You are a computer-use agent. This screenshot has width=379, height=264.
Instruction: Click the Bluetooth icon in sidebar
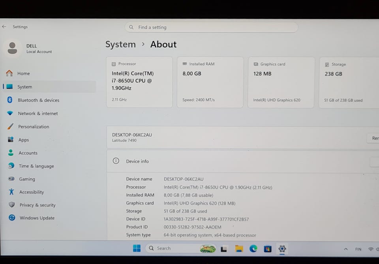tap(9, 99)
